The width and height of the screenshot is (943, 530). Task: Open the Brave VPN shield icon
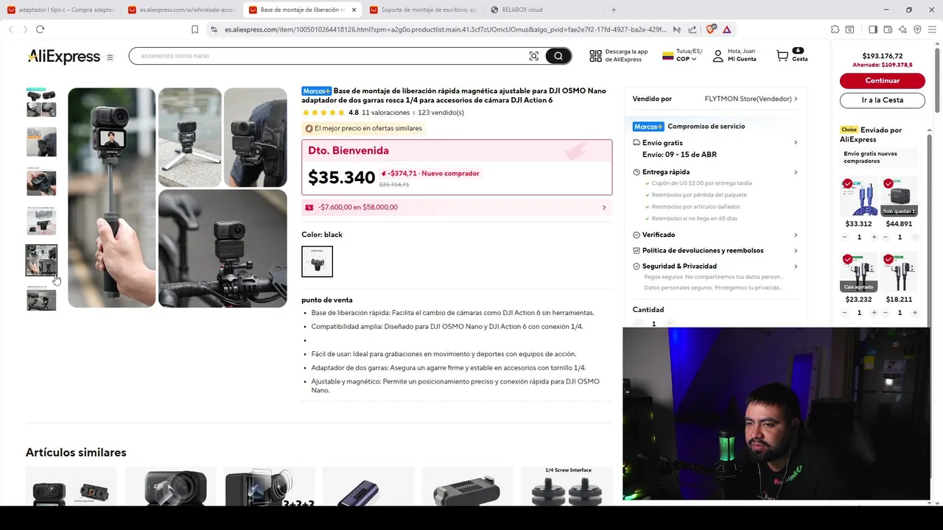coord(917,29)
